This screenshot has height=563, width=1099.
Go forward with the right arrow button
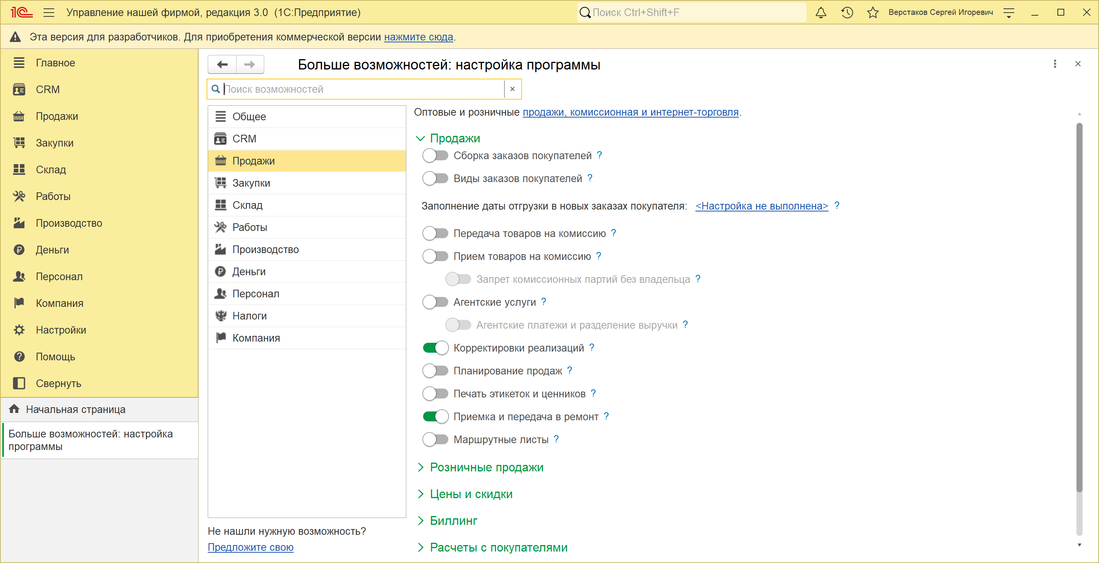[250, 65]
